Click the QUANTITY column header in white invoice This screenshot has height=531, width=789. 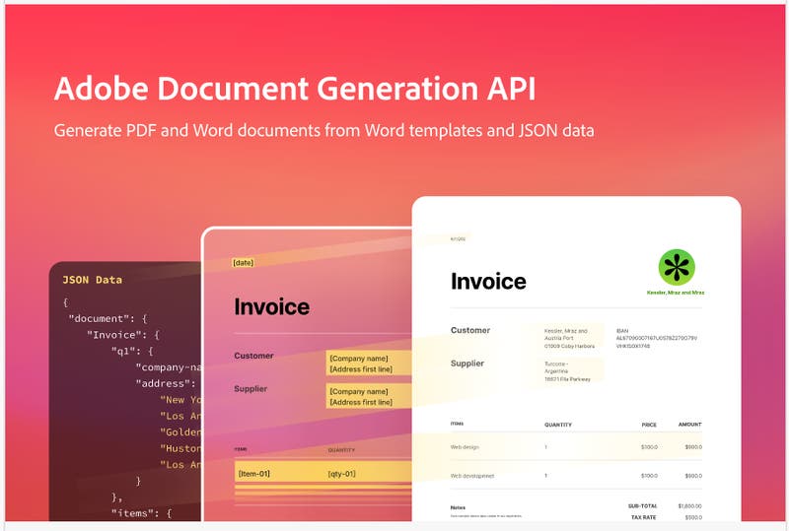pos(558,425)
